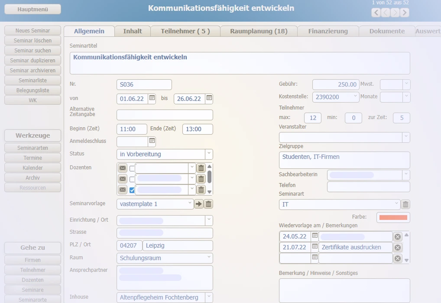Click Seminar duplizieren in sidebar
The width and height of the screenshot is (441, 303).
coord(32,61)
